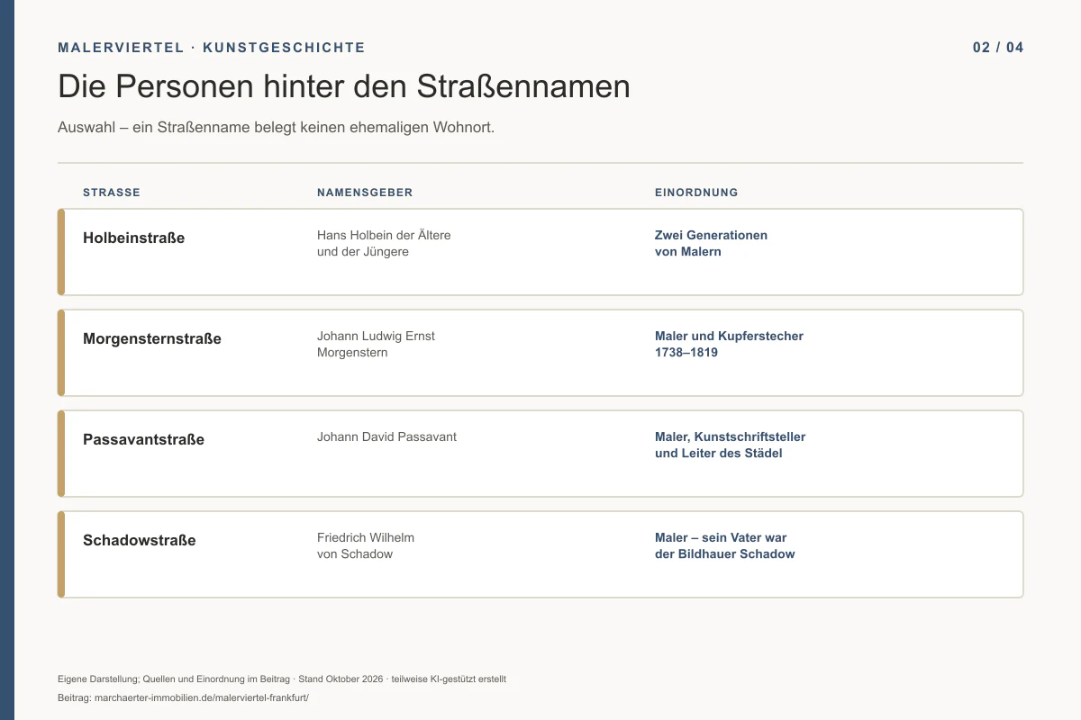Select the 'Morgensternstraße' street name
Viewport: 1081px width, 720px height.
[152, 339]
